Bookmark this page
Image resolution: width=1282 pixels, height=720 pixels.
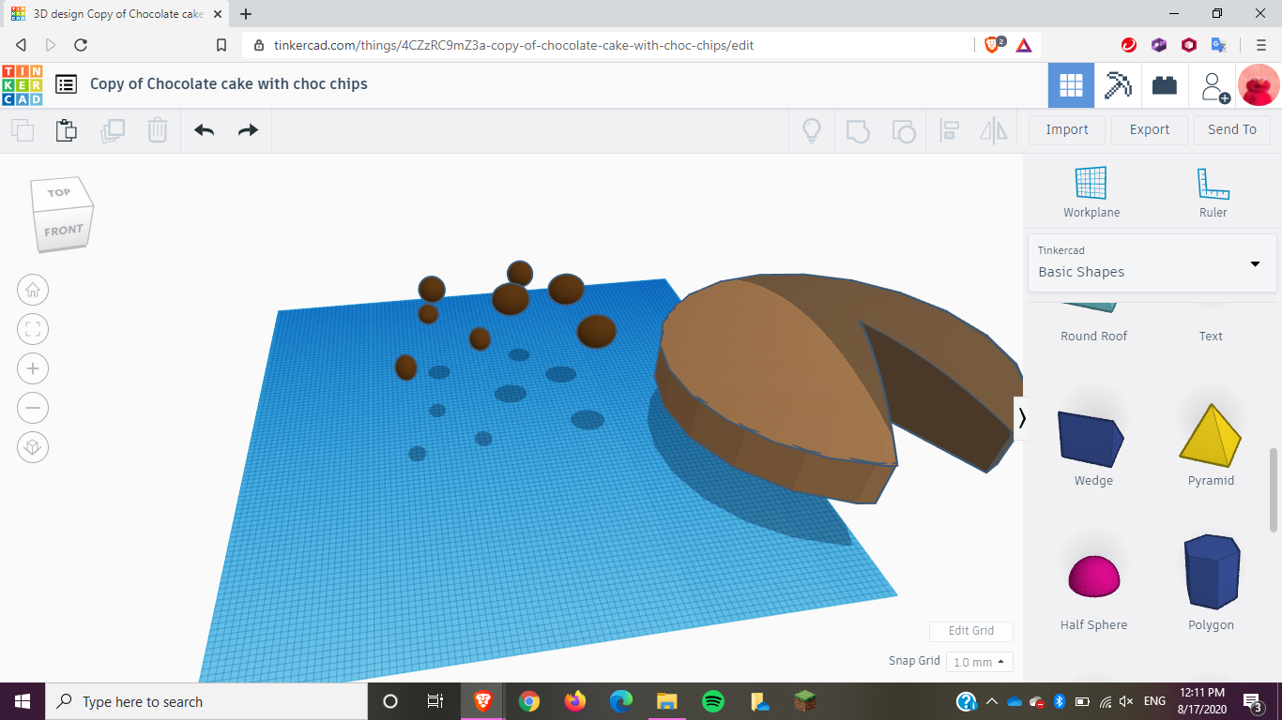(221, 45)
